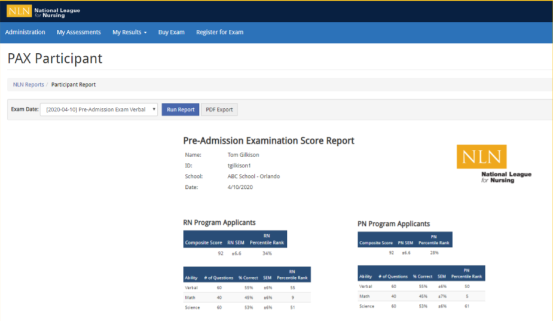Click RN Composite Score column header

(203, 243)
